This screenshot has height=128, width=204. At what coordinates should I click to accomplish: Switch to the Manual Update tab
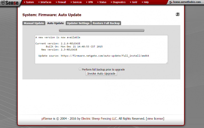34,23
